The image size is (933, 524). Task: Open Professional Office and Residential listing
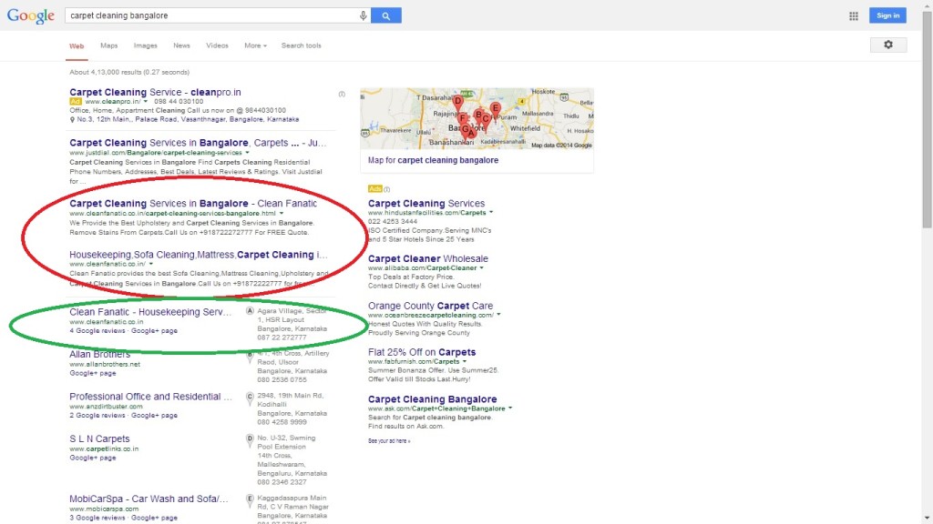[x=150, y=397]
